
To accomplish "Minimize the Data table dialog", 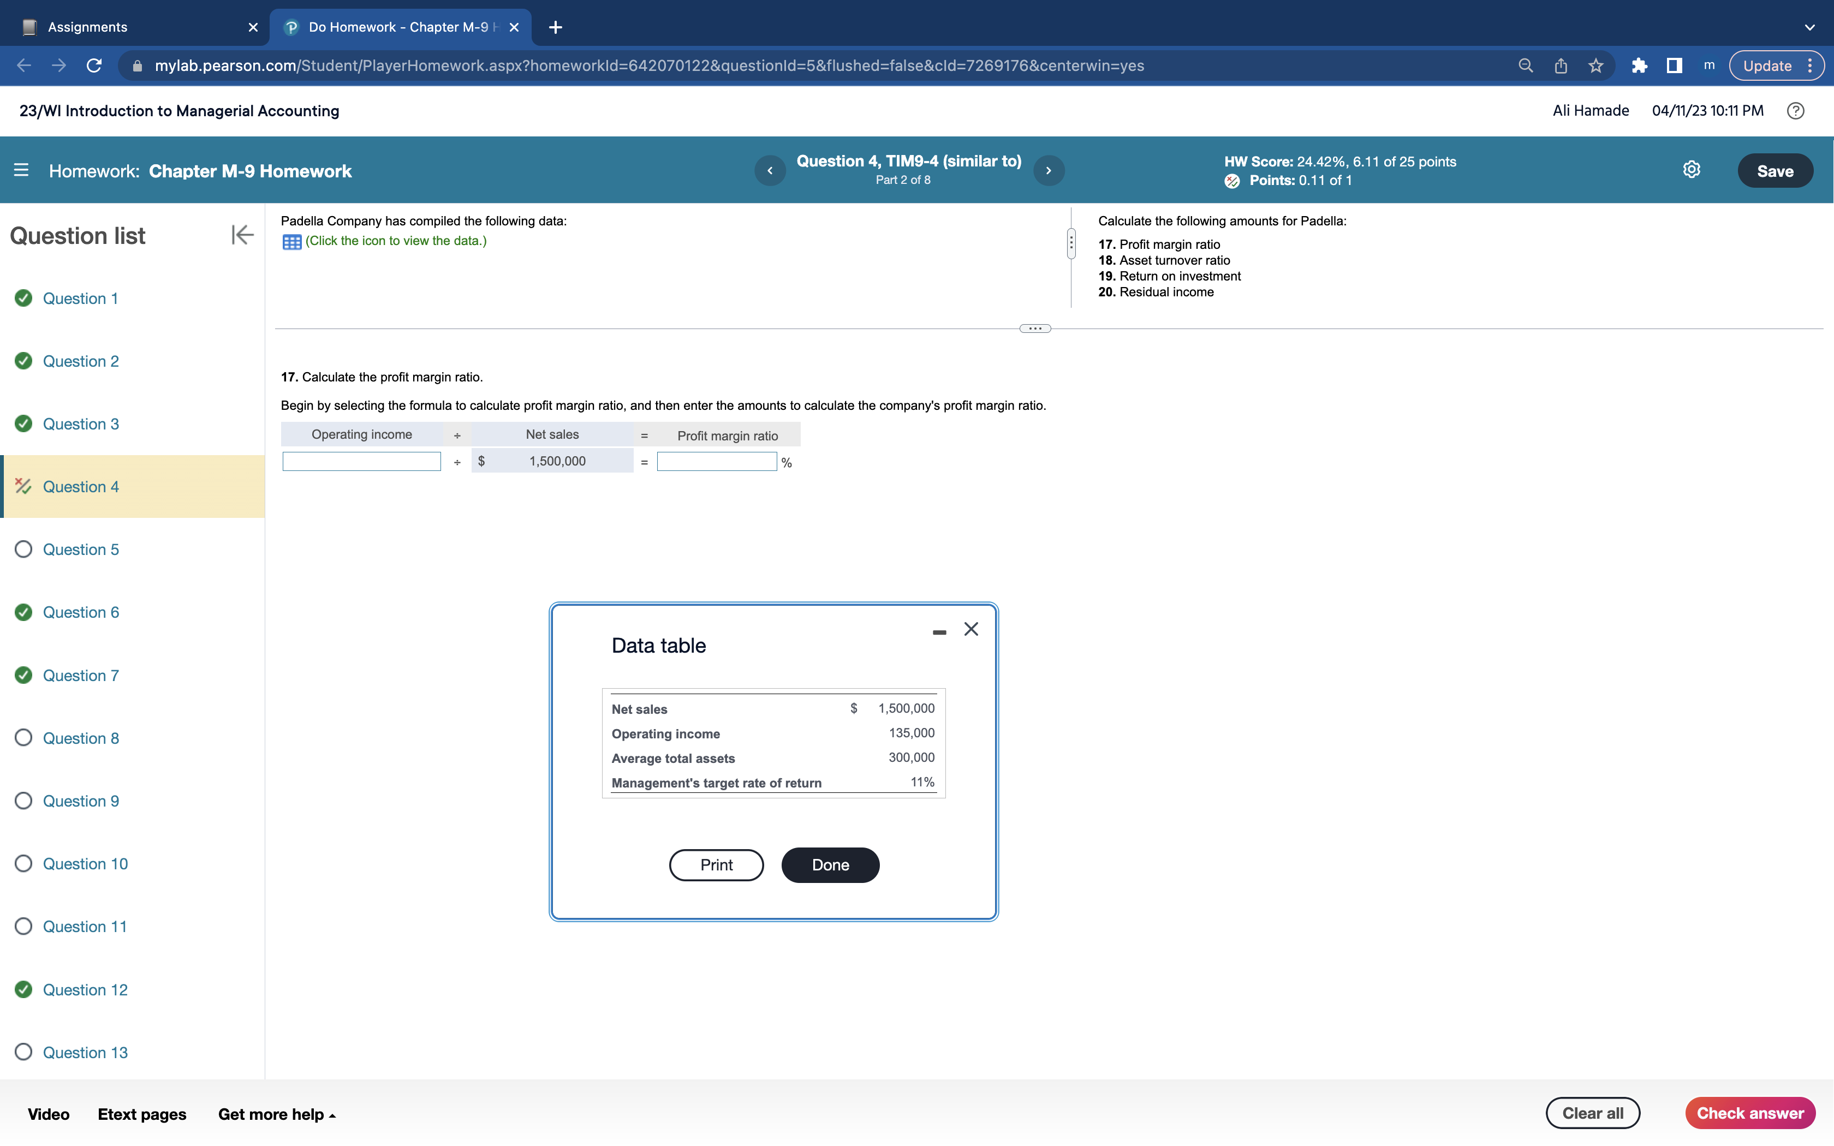I will [x=939, y=631].
